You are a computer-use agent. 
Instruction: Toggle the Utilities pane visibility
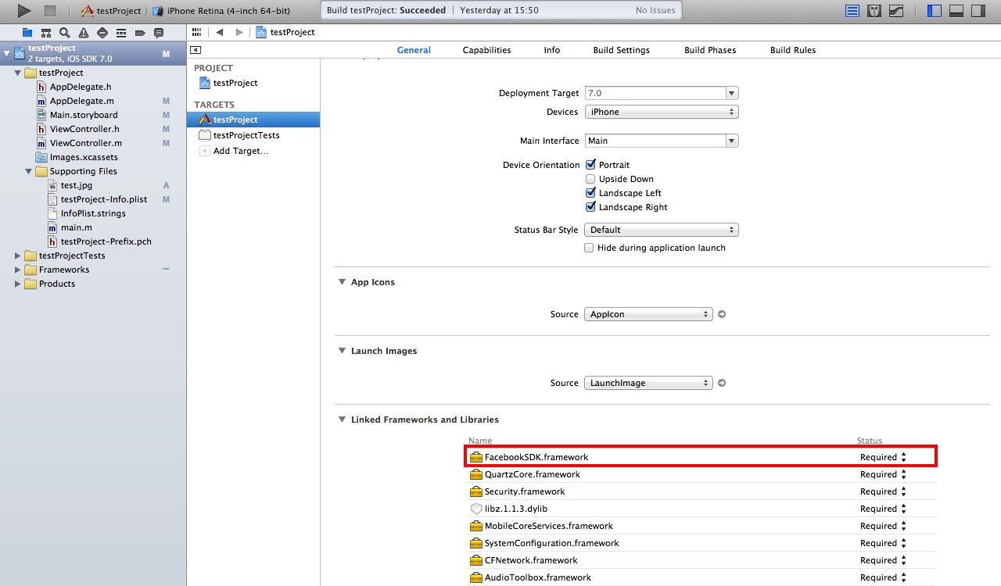point(978,11)
